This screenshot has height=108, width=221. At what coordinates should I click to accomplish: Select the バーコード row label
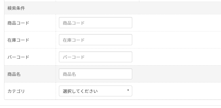(18, 57)
